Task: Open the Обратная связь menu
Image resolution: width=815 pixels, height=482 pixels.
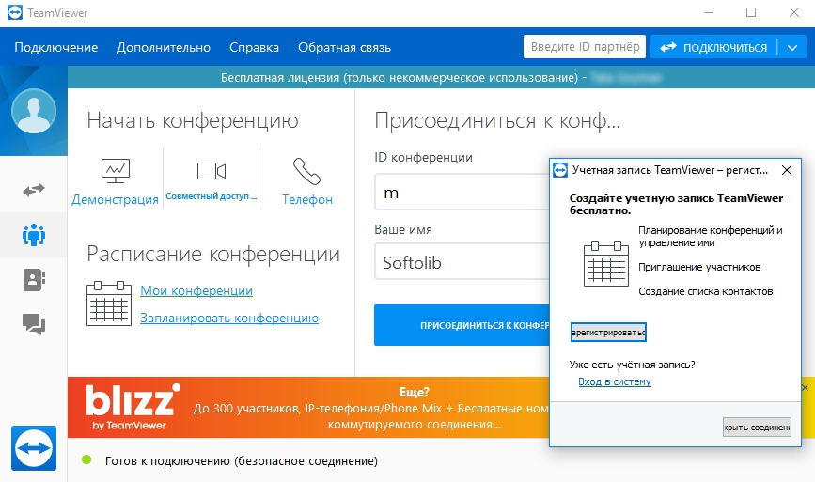Action: point(345,47)
